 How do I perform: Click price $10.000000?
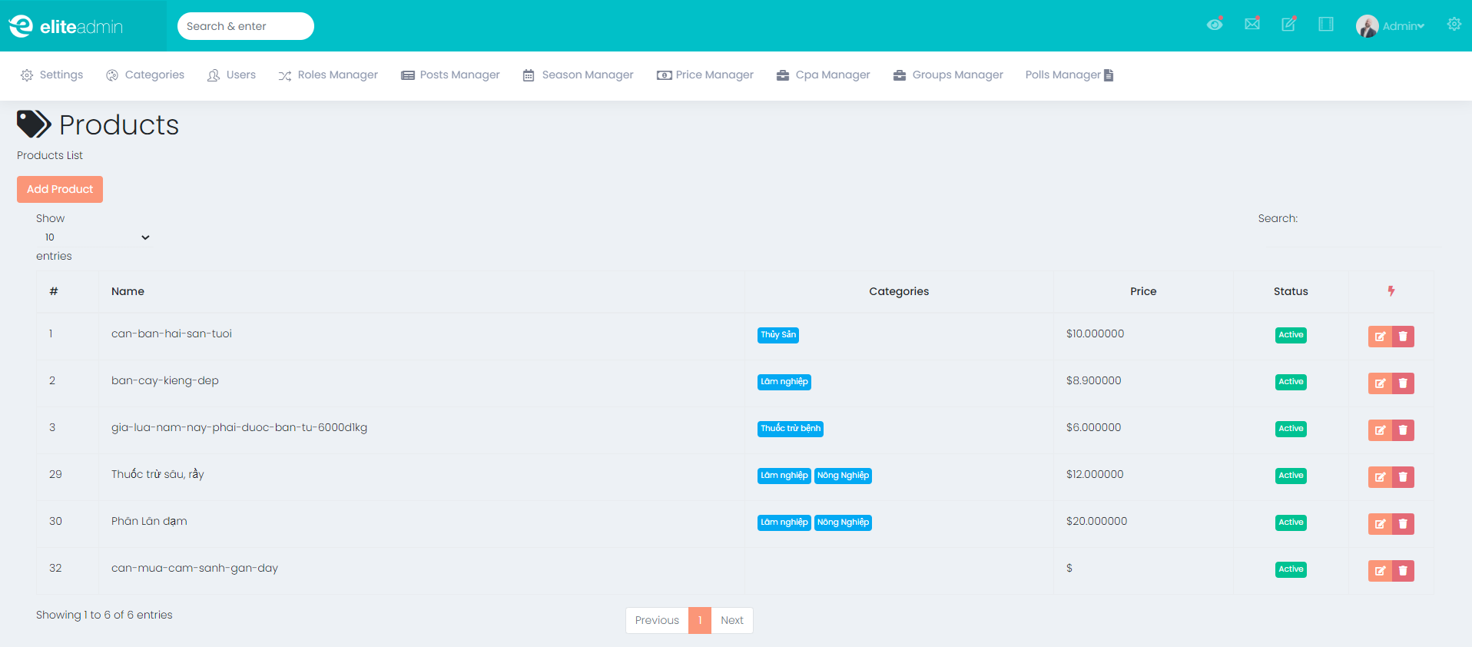1095,333
